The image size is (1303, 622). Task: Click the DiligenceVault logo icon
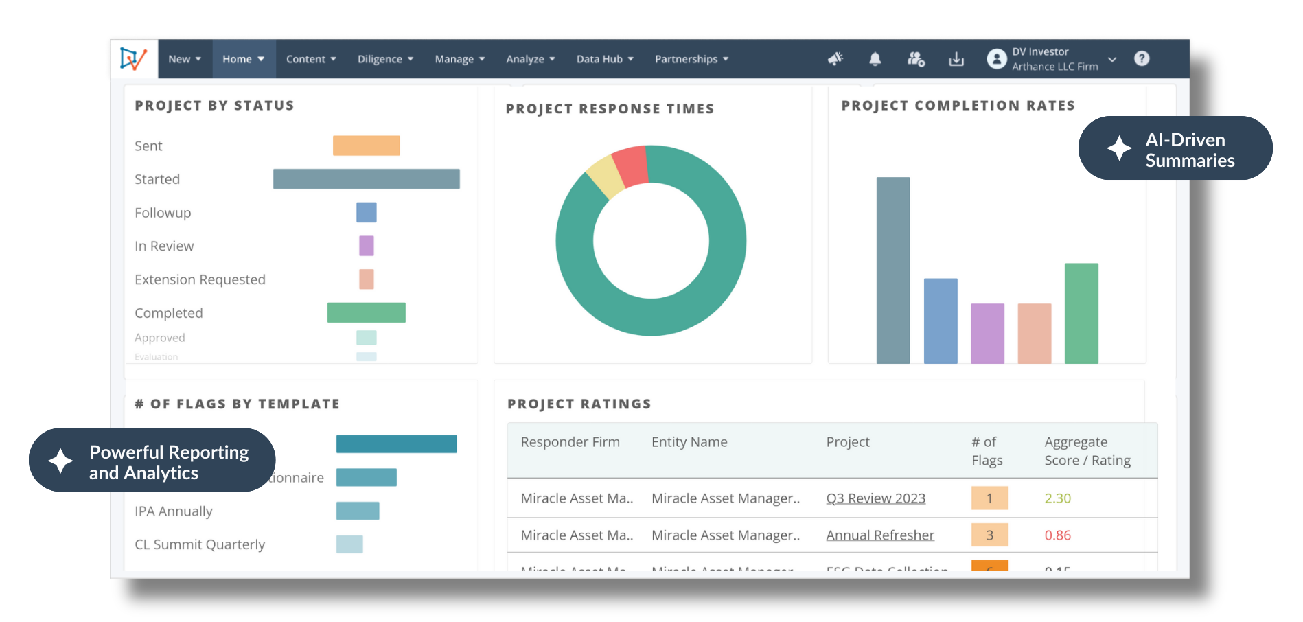click(x=134, y=59)
